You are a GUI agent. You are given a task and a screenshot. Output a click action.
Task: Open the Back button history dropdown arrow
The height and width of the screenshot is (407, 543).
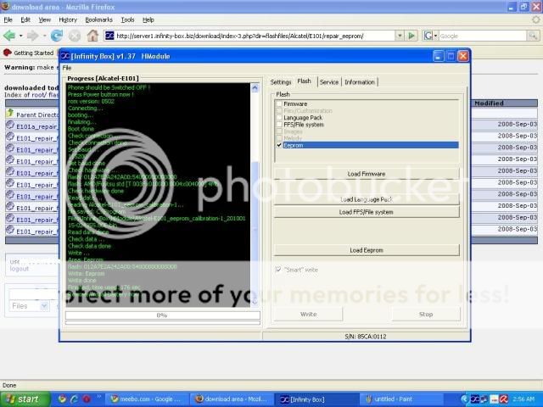tap(20, 36)
